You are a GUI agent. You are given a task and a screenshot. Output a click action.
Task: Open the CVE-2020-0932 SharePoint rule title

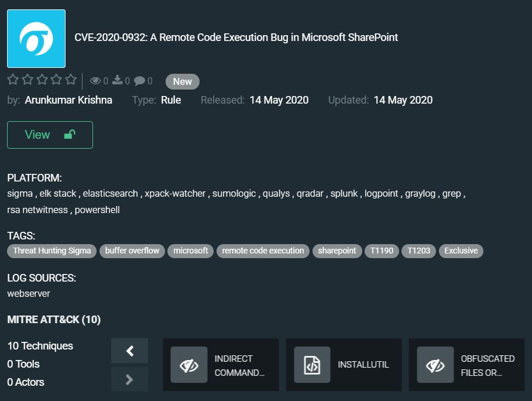tap(236, 37)
